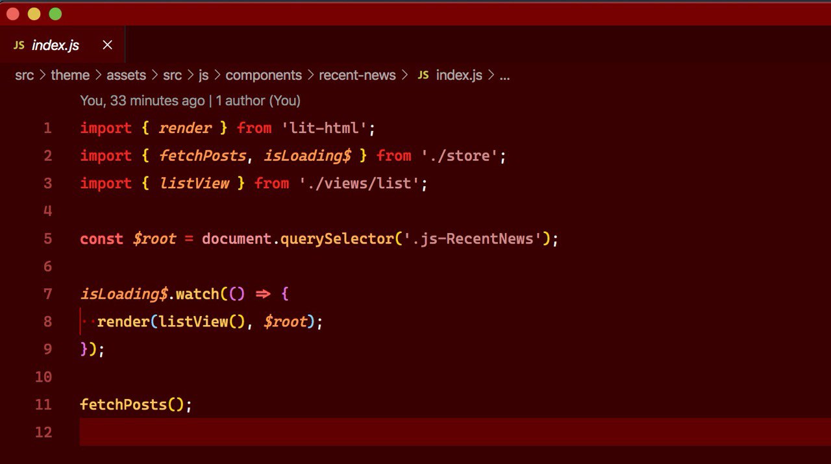Click 'listView()' call on line 8
The height and width of the screenshot is (464, 831).
(203, 322)
